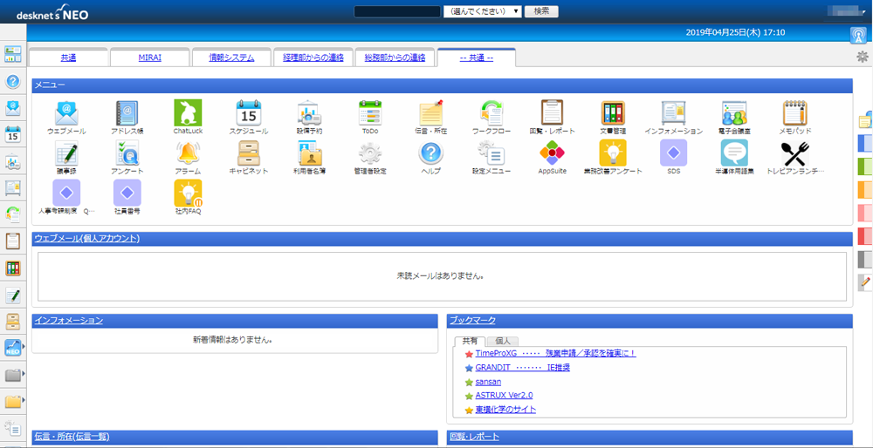Open the 文書管理 document management icon
Screen dimensions: 873x448
coord(613,113)
